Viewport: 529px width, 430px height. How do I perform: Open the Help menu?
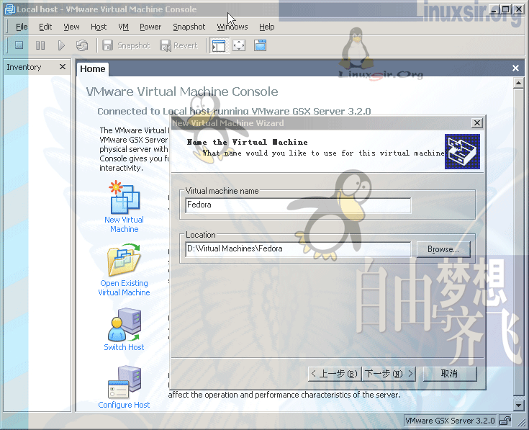(266, 27)
